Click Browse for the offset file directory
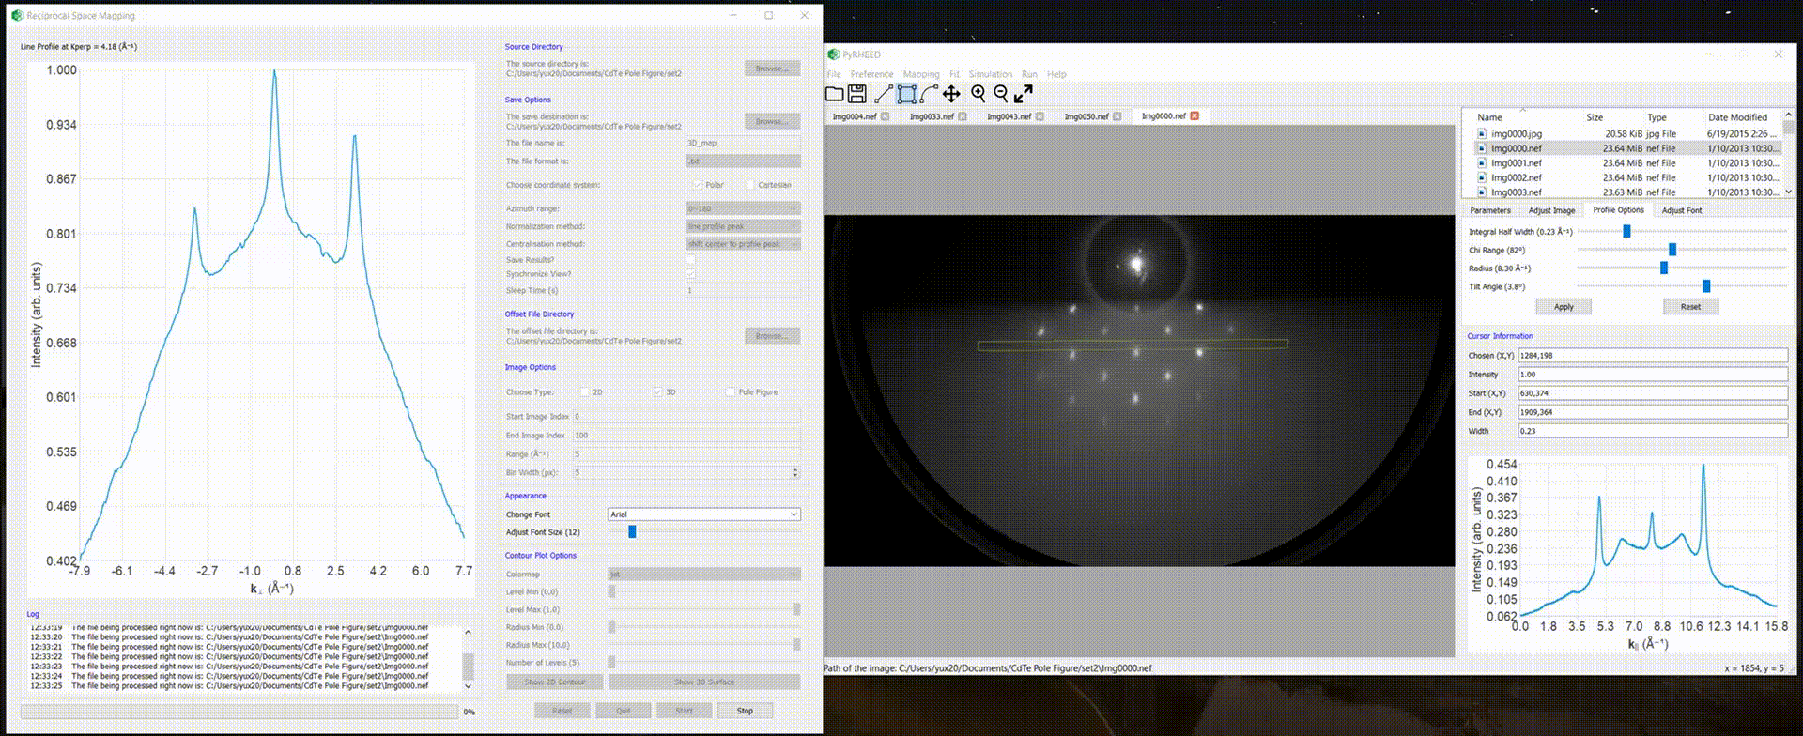This screenshot has width=1803, height=736. (772, 335)
